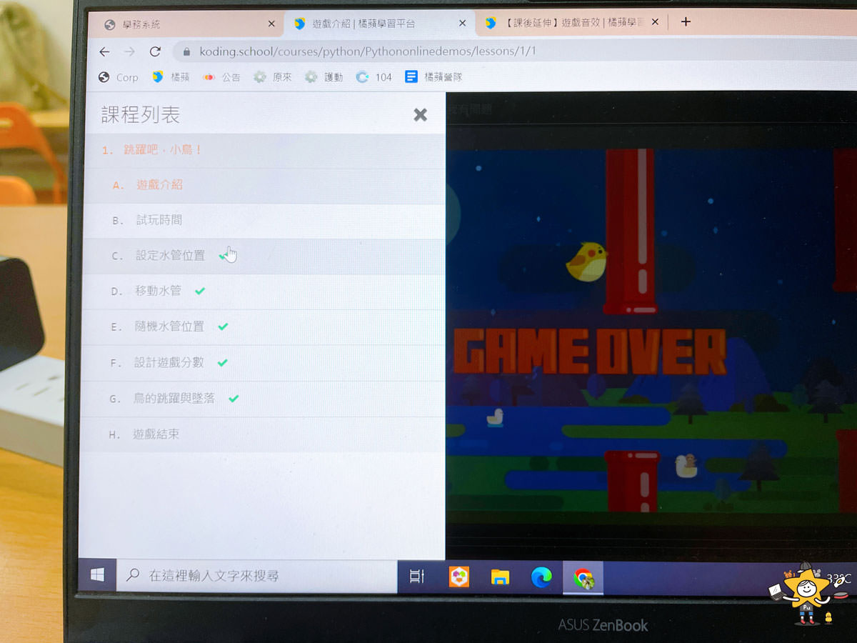This screenshot has width=857, height=643.
Task: Open the Corp bookmark
Action: tap(119, 77)
